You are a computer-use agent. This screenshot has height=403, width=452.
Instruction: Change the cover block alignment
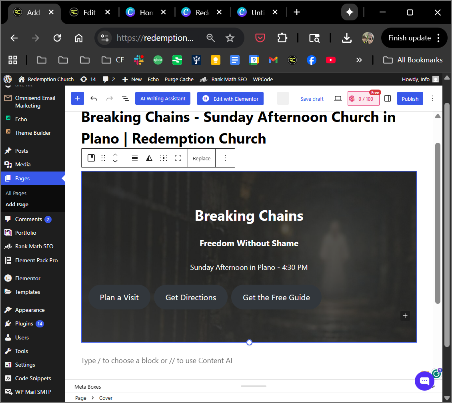[x=135, y=158]
